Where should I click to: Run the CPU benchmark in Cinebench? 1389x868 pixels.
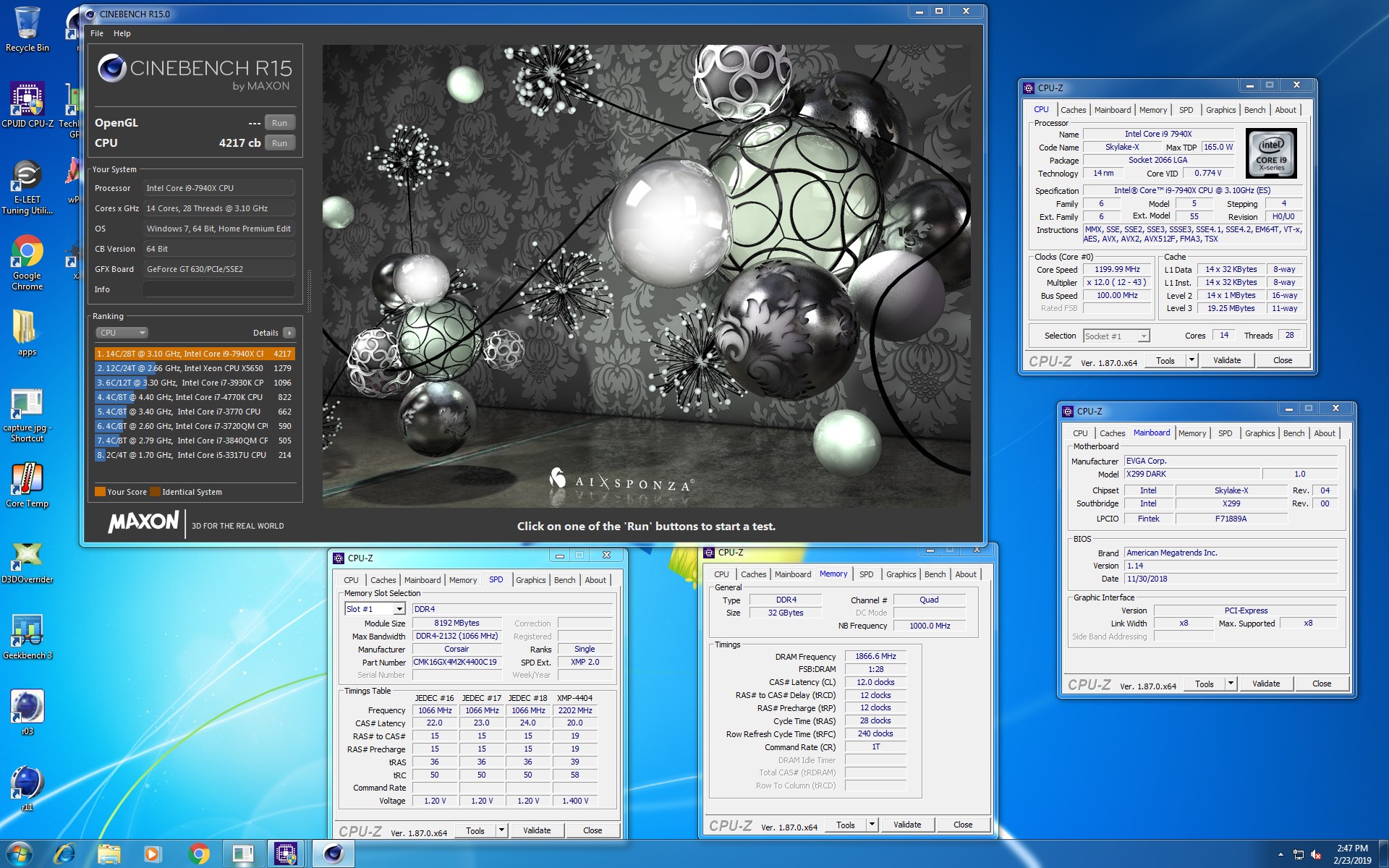tap(279, 143)
